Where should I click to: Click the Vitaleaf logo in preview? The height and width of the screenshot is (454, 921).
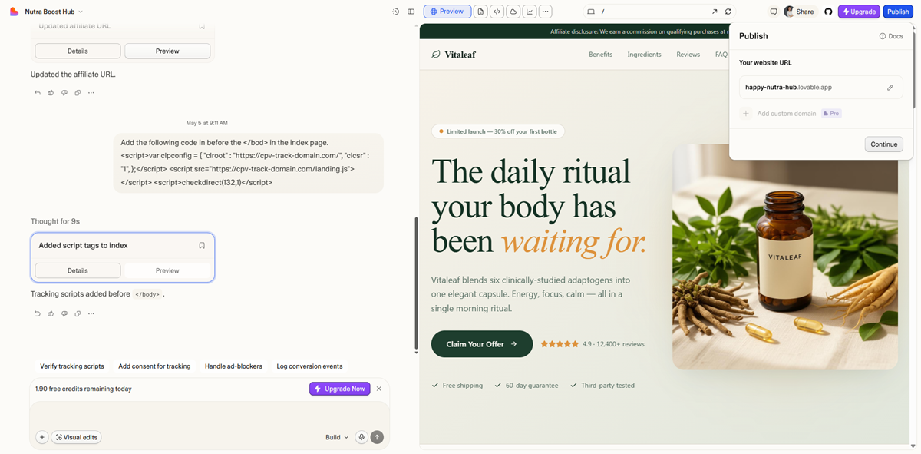point(454,55)
